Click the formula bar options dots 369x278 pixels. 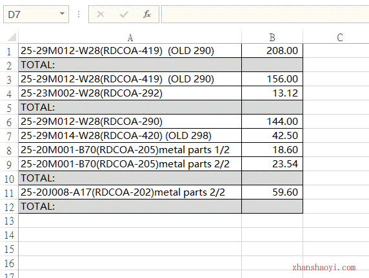click(79, 14)
